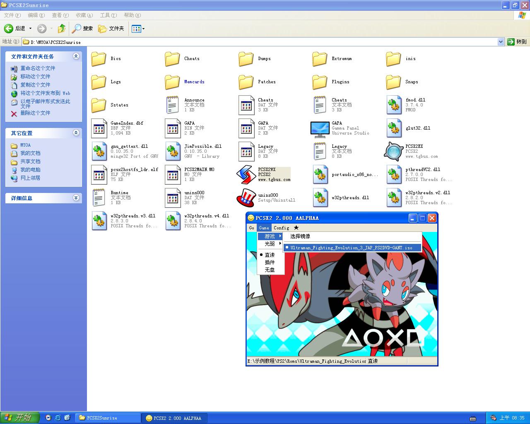Expand the 详细信息 panel
The image size is (530, 424).
(x=76, y=198)
